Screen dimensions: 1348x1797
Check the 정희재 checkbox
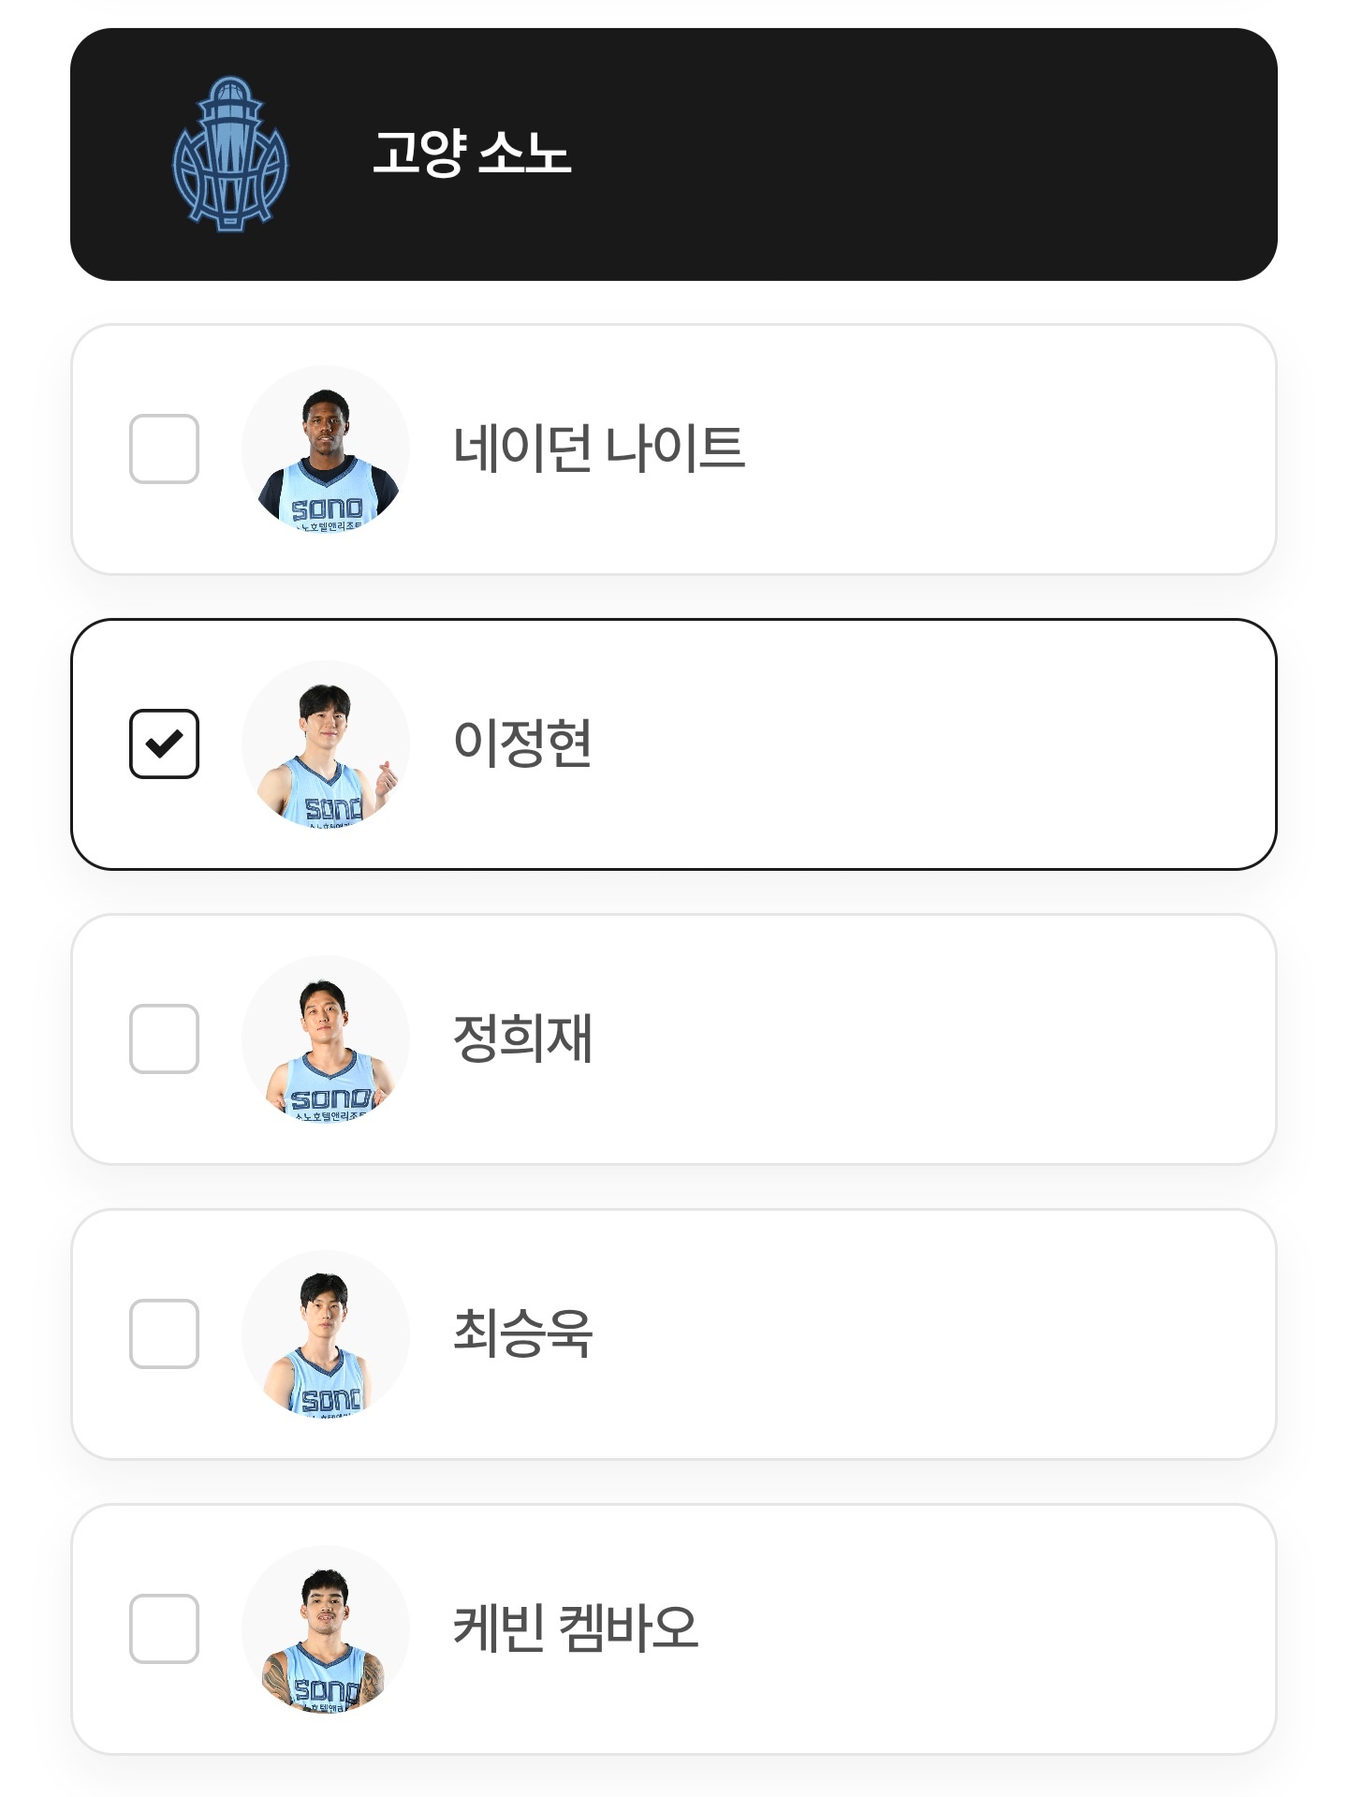(164, 1038)
